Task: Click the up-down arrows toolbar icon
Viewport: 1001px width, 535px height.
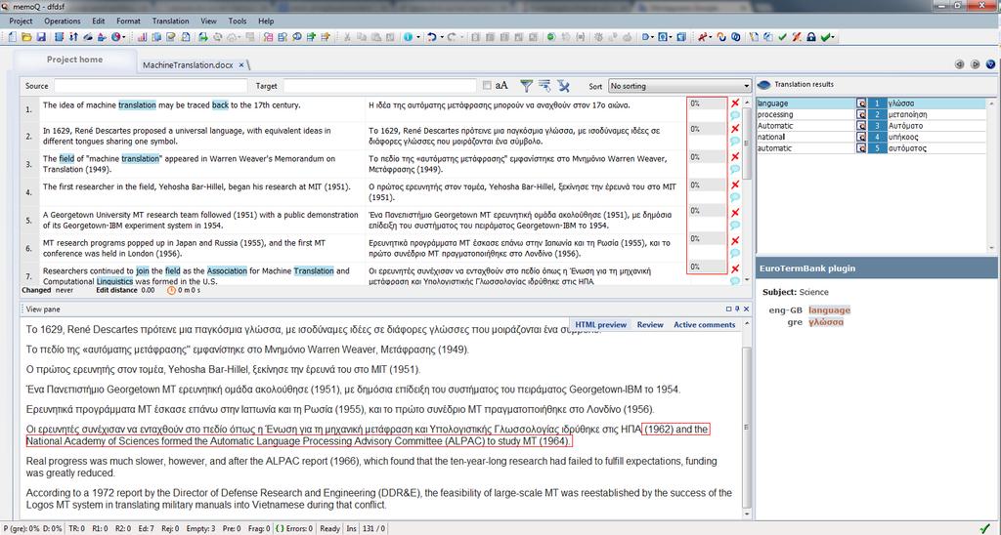Action: [x=73, y=37]
